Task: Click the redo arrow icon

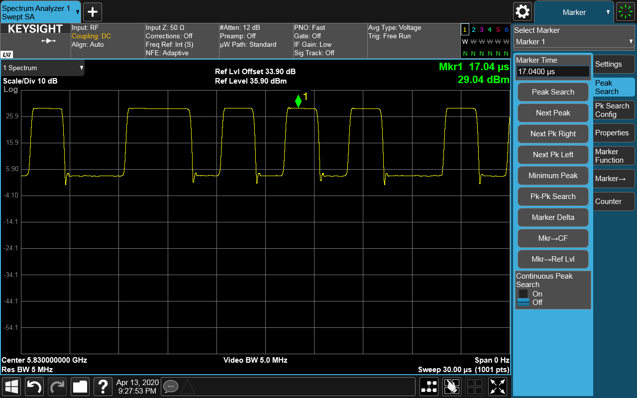Action: pos(57,387)
